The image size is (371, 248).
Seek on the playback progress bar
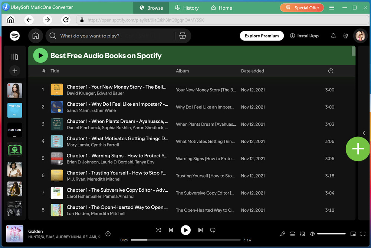(x=186, y=240)
